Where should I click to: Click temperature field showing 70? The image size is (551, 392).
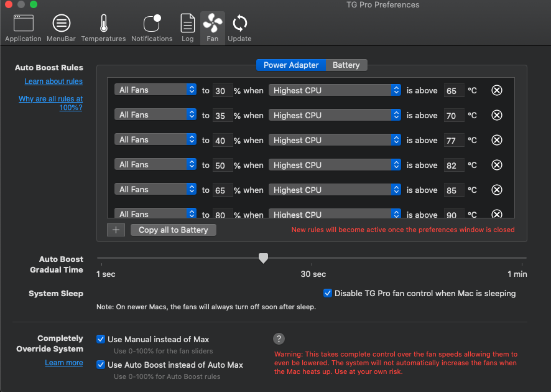coord(453,116)
